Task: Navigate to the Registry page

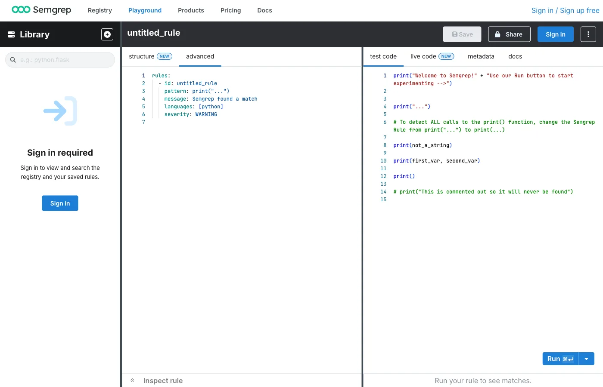Action: click(99, 10)
